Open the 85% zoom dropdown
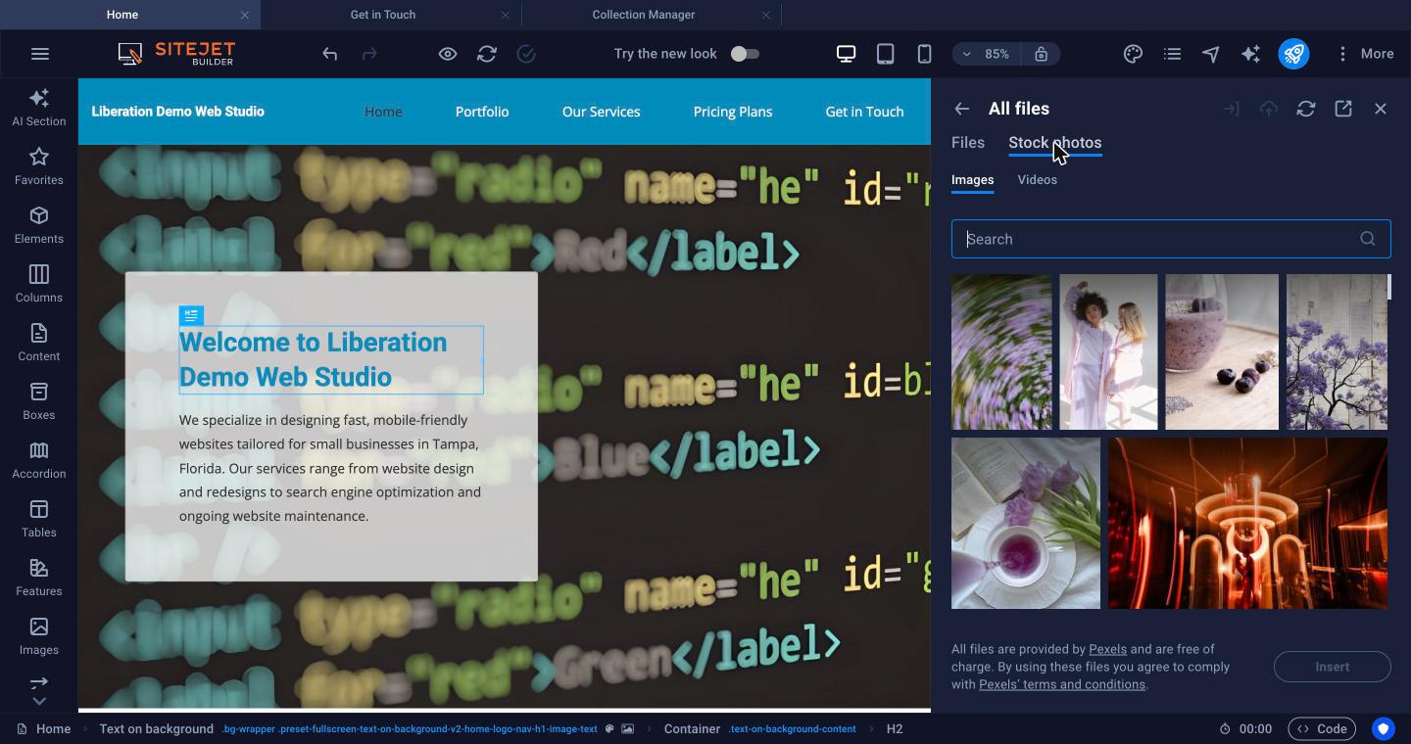The image size is (1411, 744). point(988,54)
